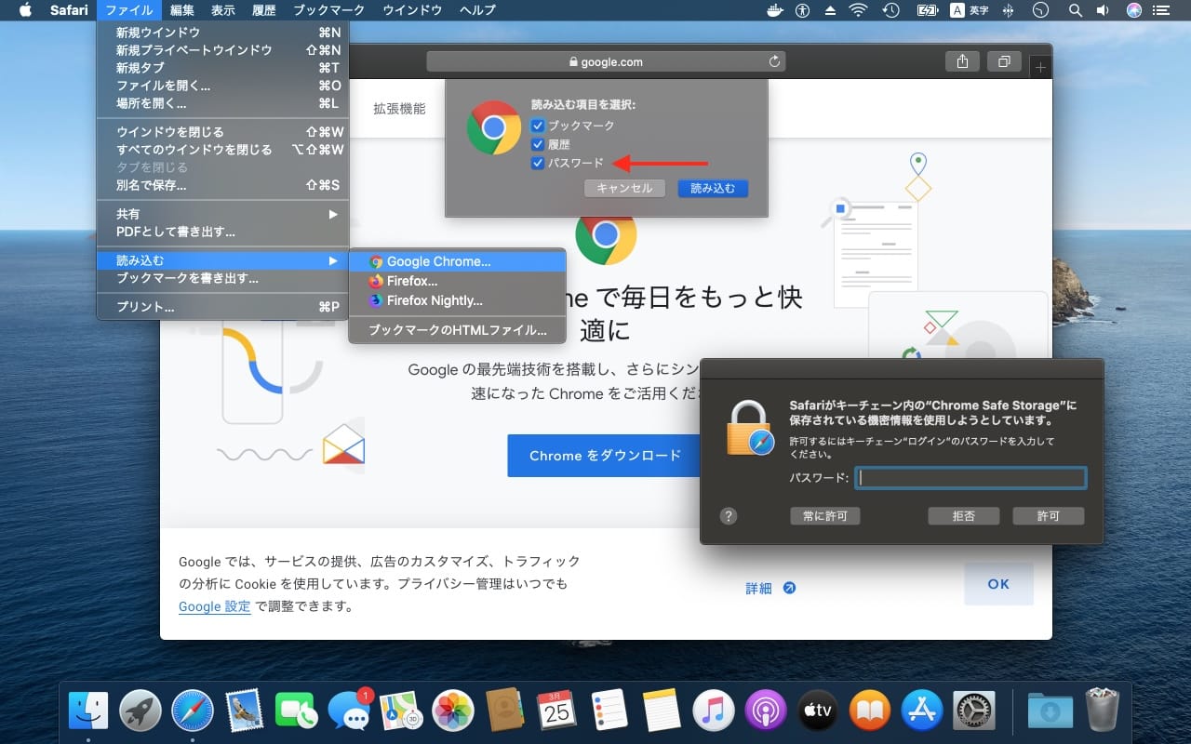Uncheck the 履歴 import checkbox
Screen dimensions: 1191x744
pyautogui.click(x=538, y=144)
